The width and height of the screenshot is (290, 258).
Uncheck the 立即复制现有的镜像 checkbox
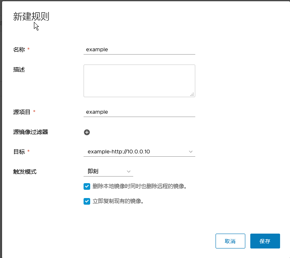pyautogui.click(x=87, y=201)
